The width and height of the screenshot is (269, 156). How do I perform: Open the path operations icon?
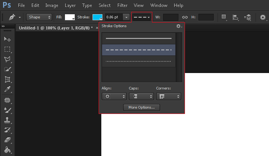point(224,17)
